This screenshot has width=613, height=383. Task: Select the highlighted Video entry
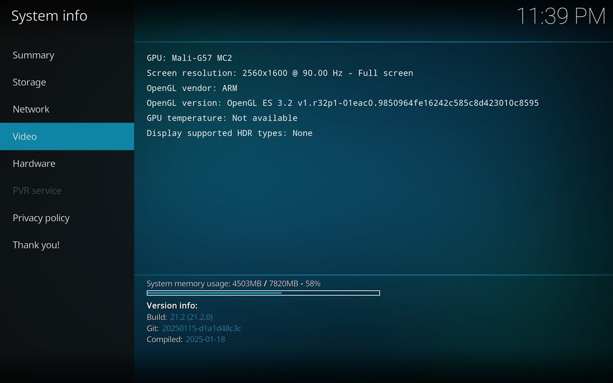(25, 136)
